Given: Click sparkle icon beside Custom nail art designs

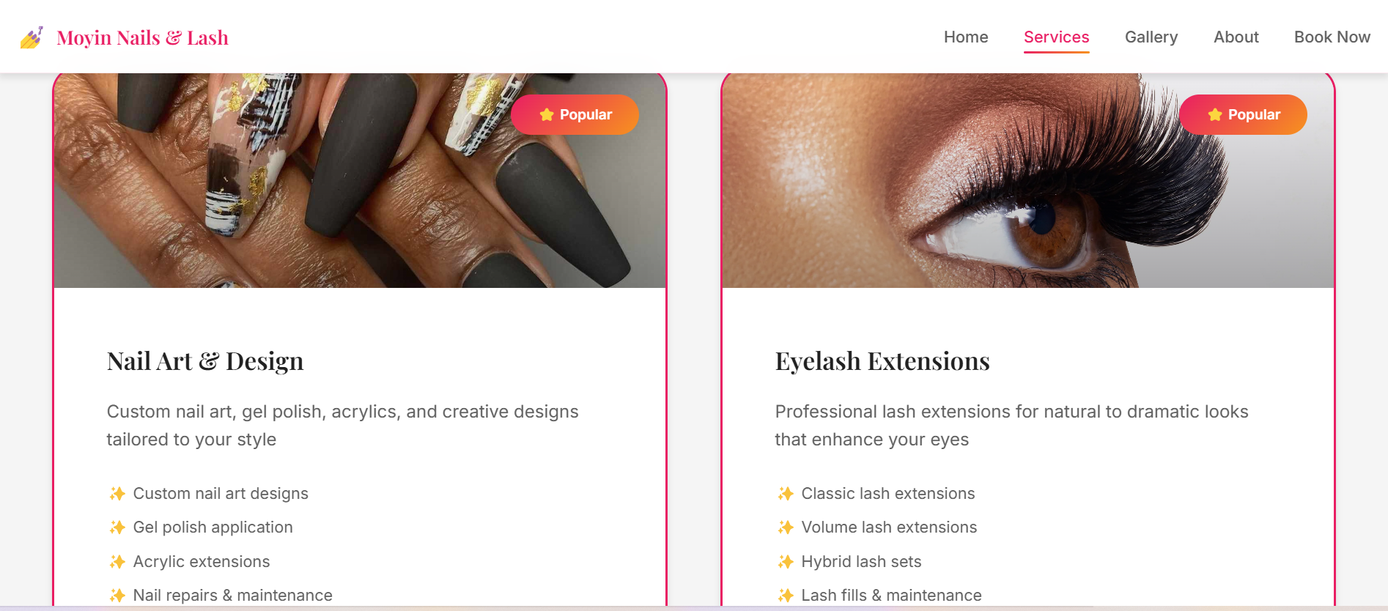Looking at the screenshot, I should (117, 494).
